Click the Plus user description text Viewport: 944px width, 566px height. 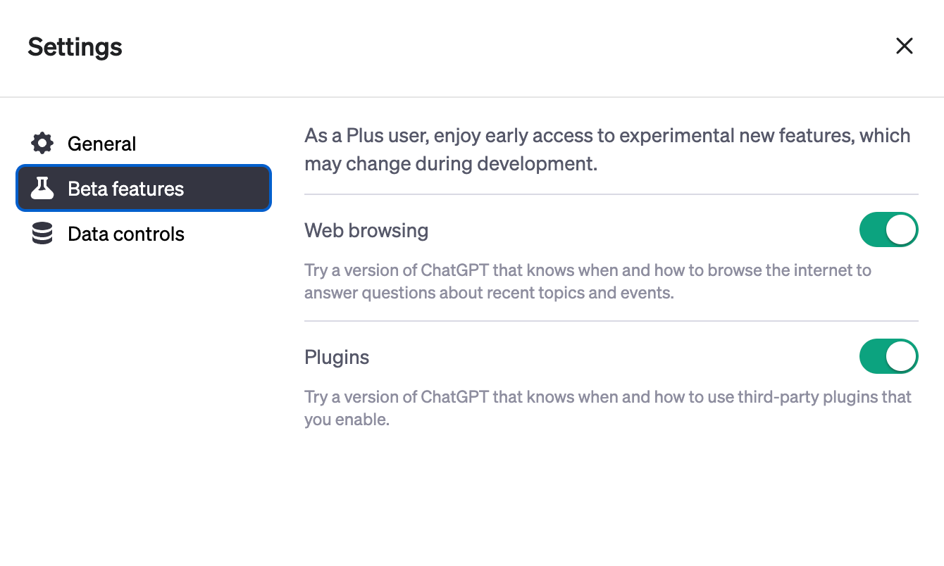click(x=606, y=149)
